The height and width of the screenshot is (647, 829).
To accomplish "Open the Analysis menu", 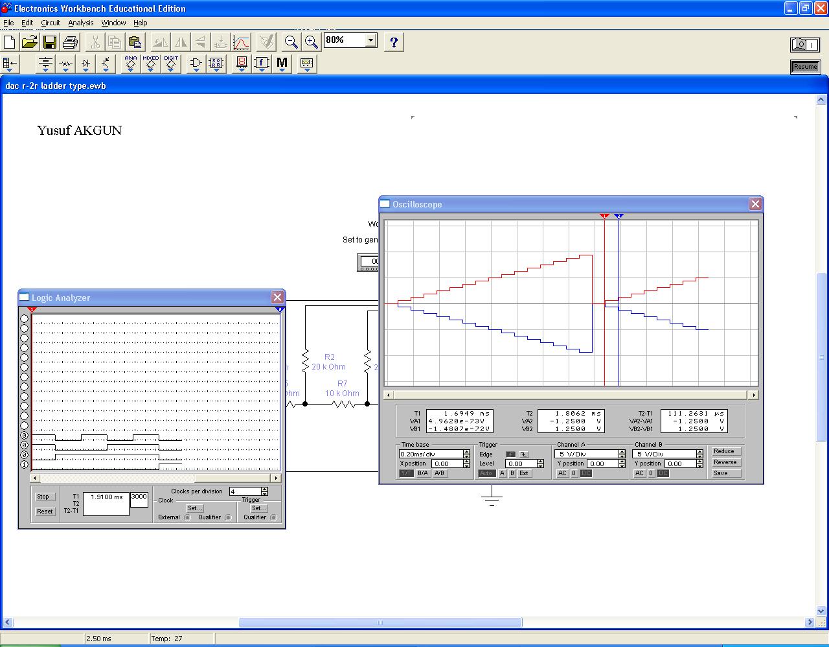I will point(81,23).
